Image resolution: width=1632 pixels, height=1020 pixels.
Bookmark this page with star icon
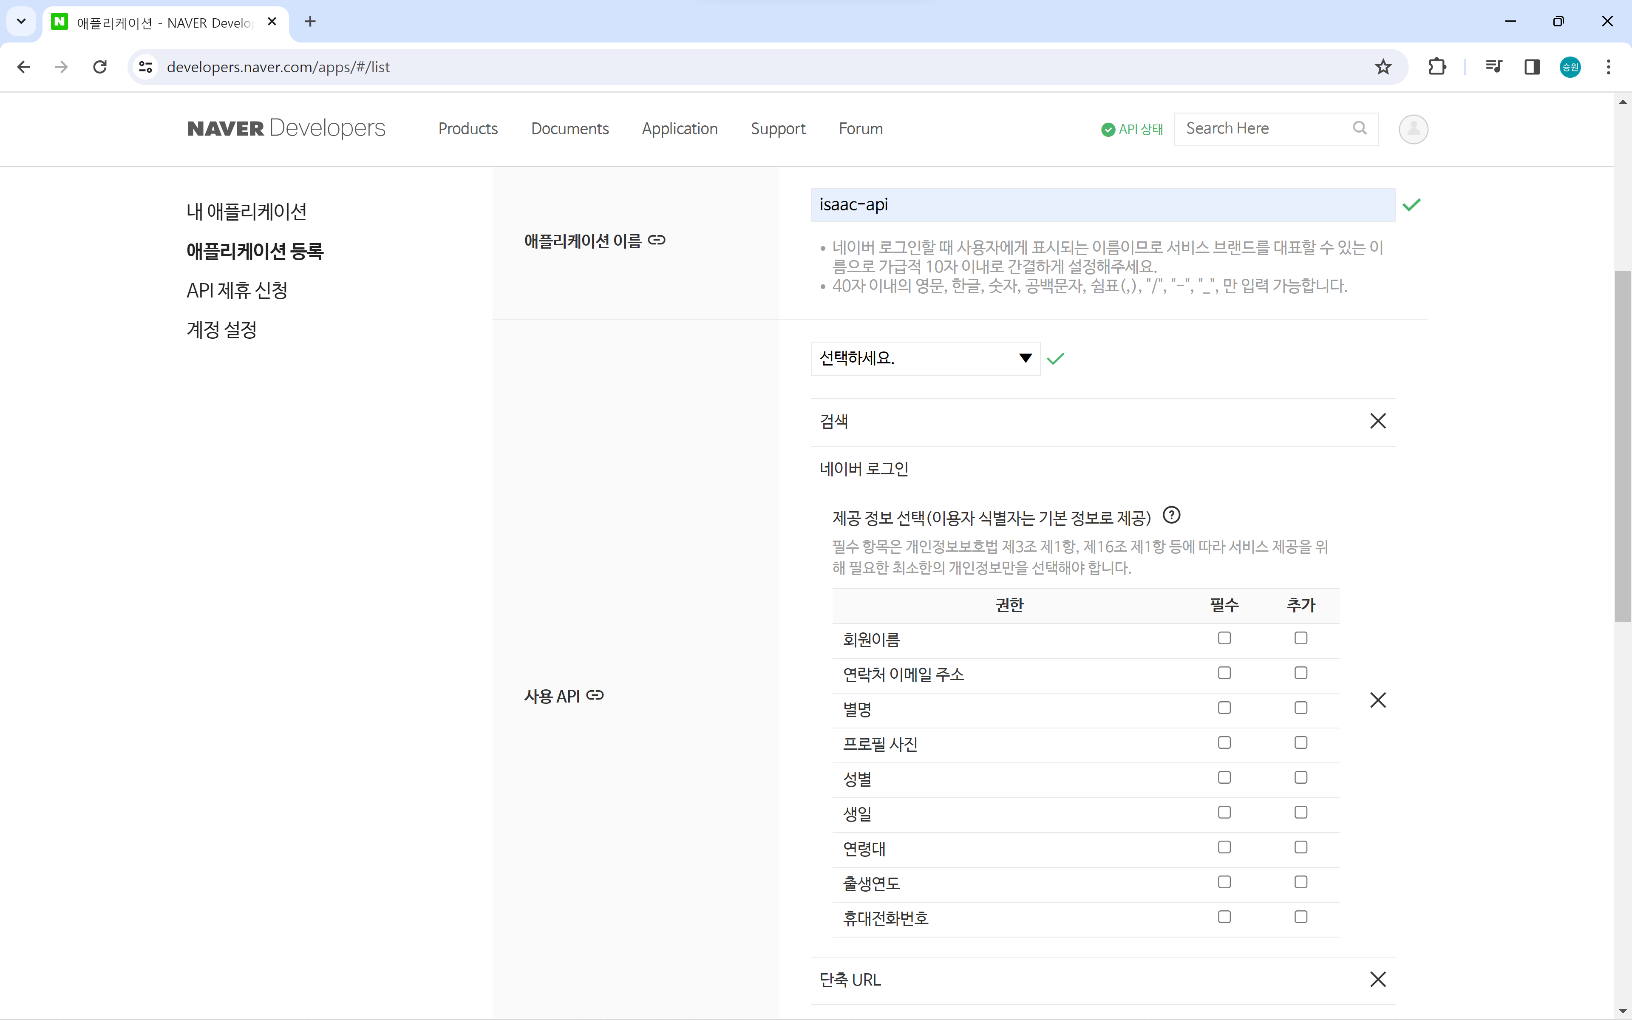tap(1383, 67)
